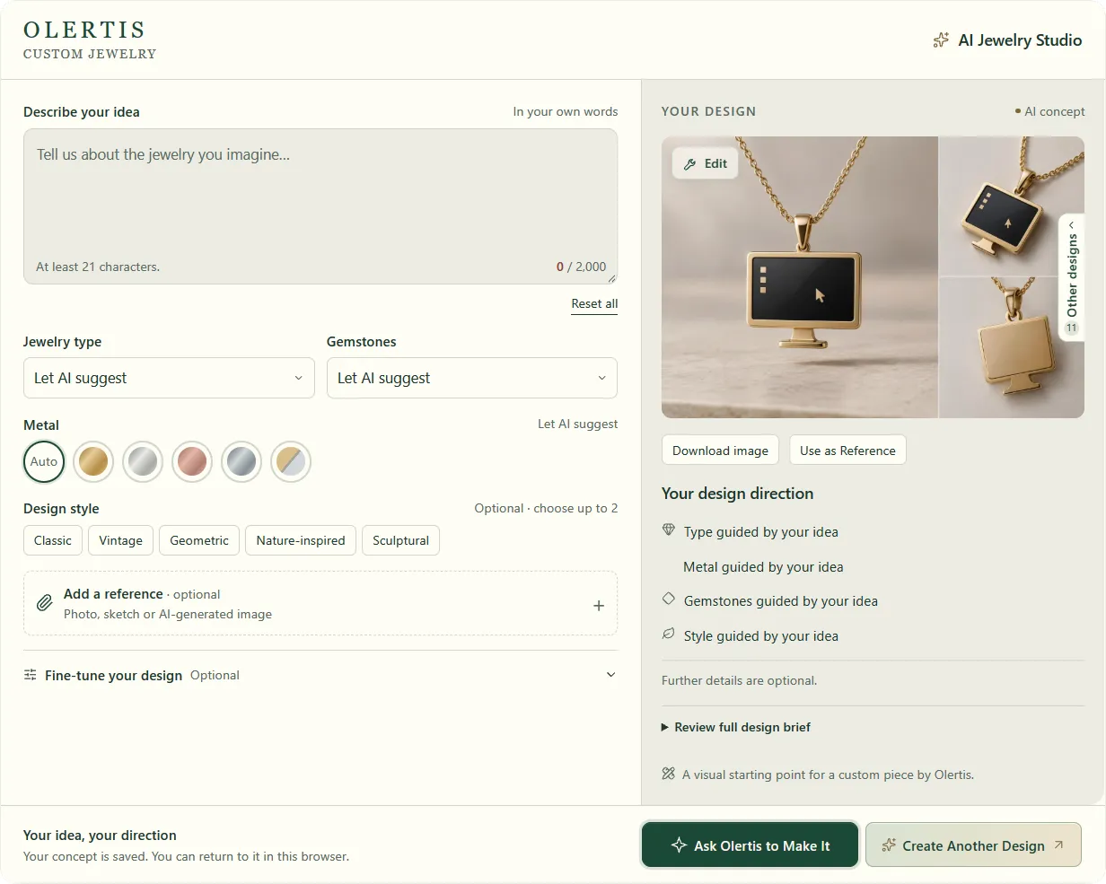This screenshot has width=1106, height=884.
Task: Click the sliders icon next to Fine-tune your design
Action: click(31, 675)
